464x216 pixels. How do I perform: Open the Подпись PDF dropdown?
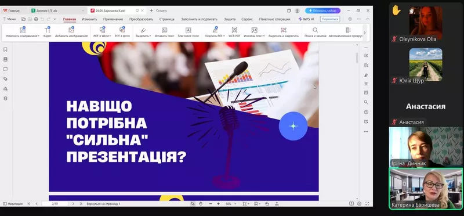215,33
